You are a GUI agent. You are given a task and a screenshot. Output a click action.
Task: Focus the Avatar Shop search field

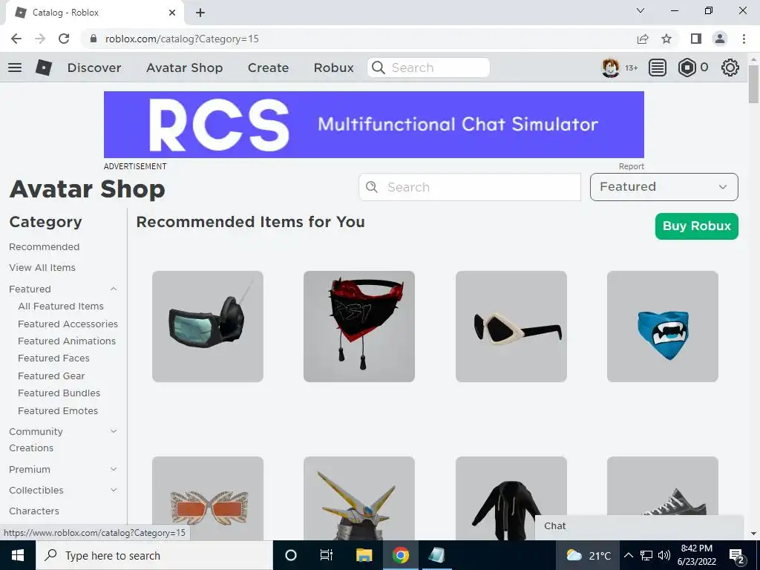click(470, 187)
